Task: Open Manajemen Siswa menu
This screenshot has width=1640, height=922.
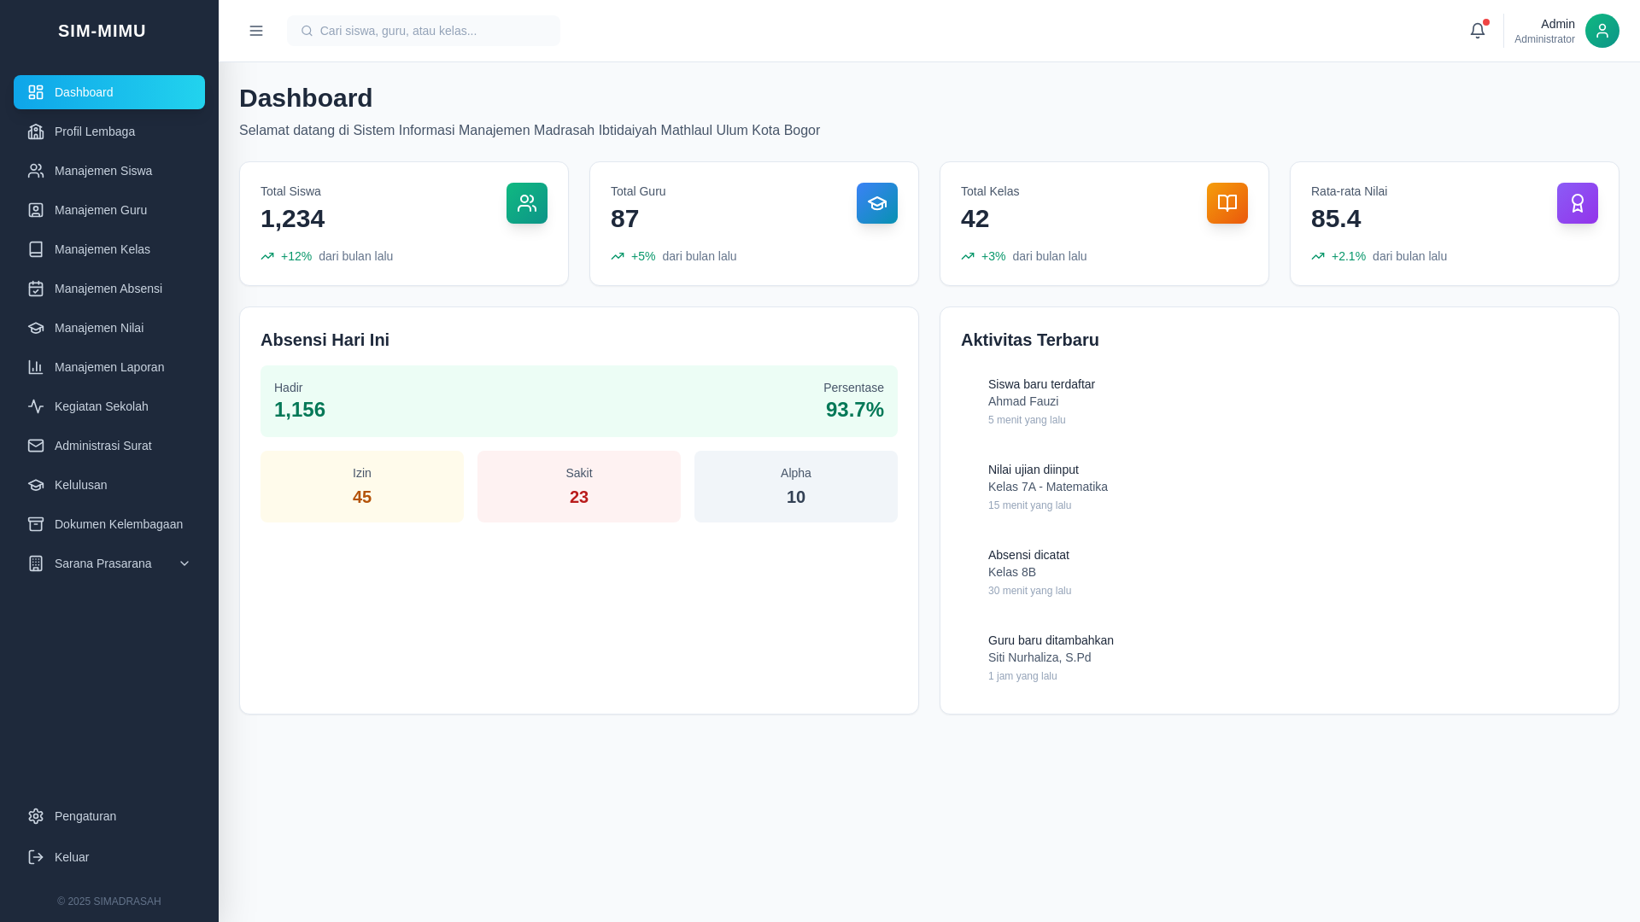Action: point(102,171)
